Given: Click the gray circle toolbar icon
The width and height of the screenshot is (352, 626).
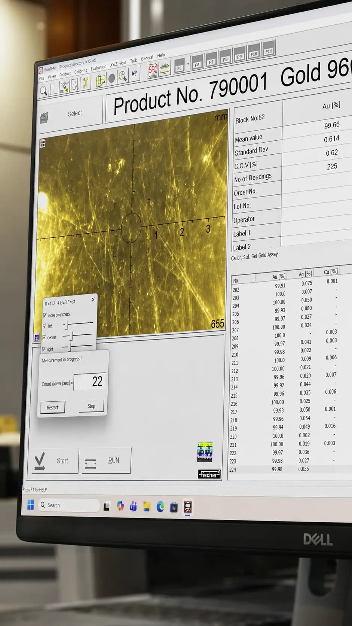Looking at the screenshot, I should [x=111, y=78].
